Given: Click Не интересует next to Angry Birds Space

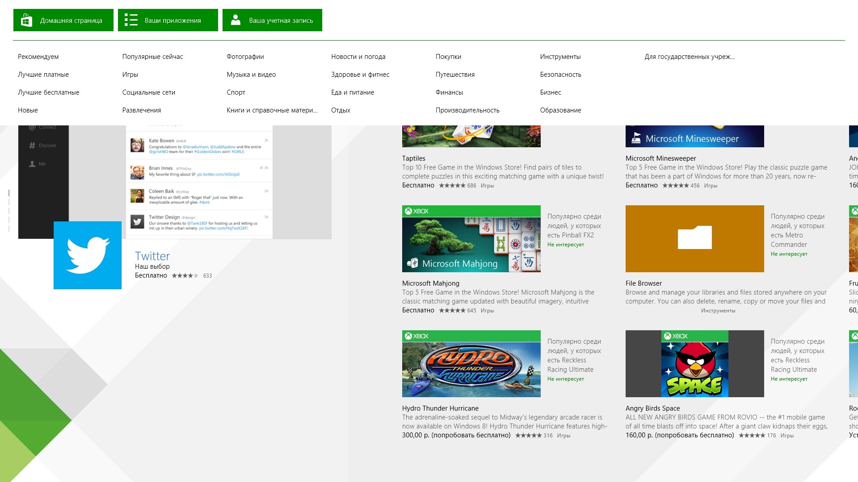Looking at the screenshot, I should tap(789, 379).
